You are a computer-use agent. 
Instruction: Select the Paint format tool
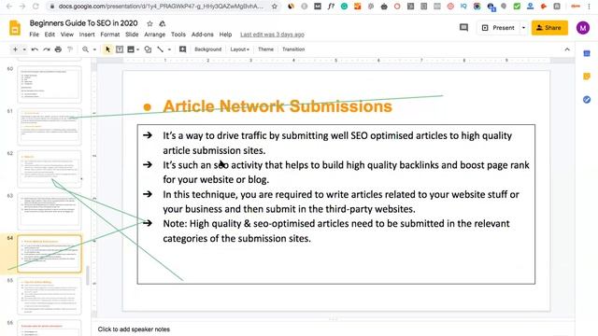[70, 49]
